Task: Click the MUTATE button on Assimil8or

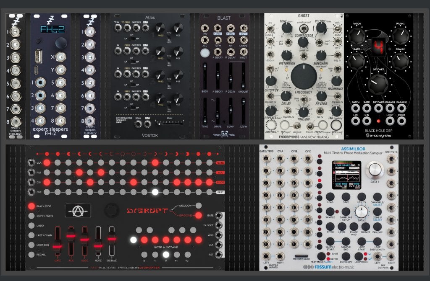Action: pos(366,227)
